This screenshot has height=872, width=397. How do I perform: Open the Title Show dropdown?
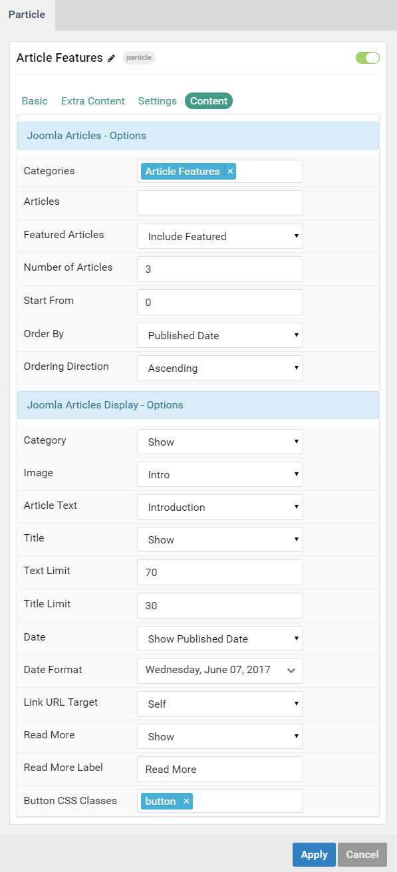coord(220,539)
